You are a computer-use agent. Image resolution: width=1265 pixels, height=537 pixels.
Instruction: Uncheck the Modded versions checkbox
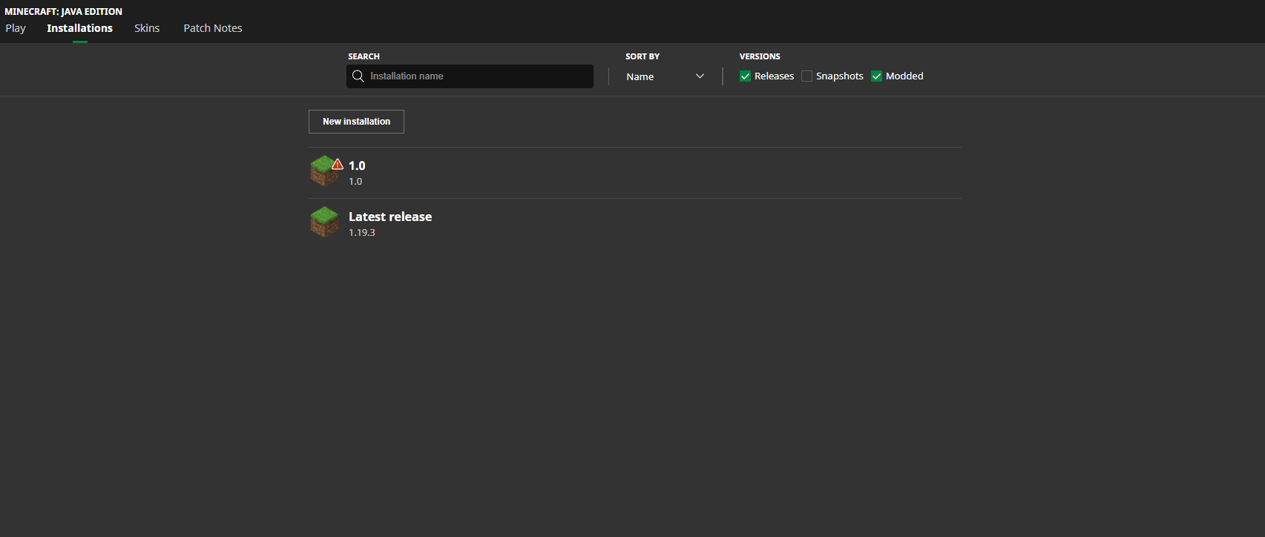[x=876, y=76]
